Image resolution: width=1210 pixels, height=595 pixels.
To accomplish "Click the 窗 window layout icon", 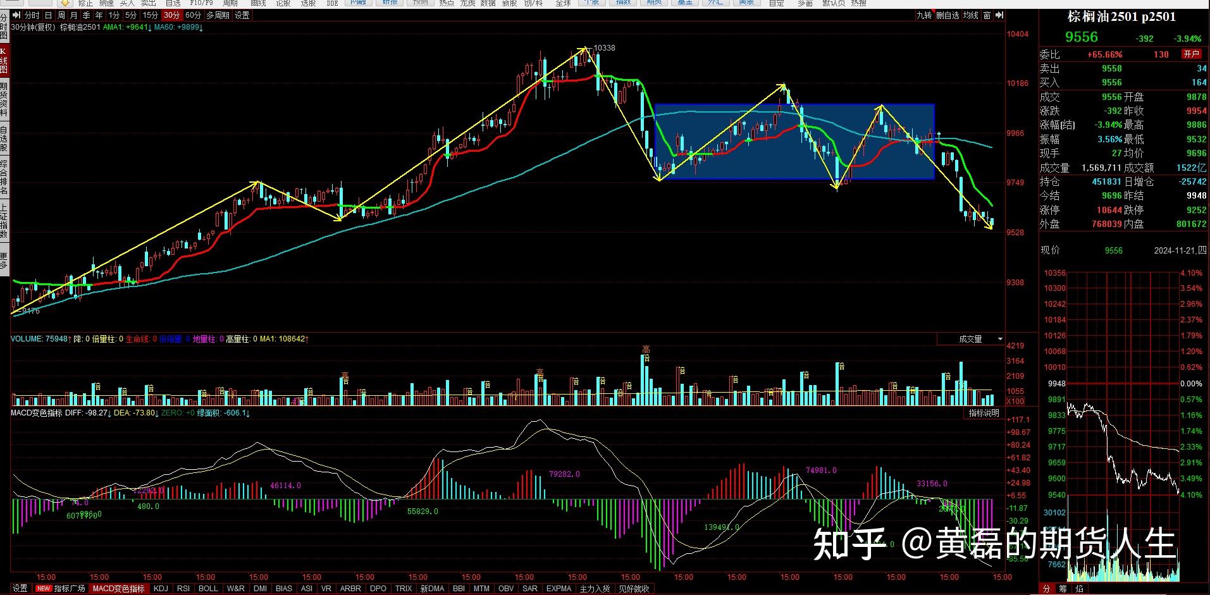I will coord(987,15).
